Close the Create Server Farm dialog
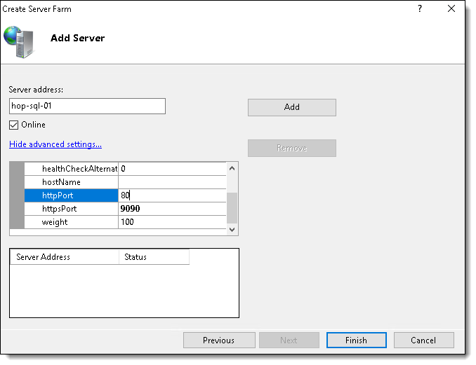The width and height of the screenshot is (476, 365). point(451,9)
